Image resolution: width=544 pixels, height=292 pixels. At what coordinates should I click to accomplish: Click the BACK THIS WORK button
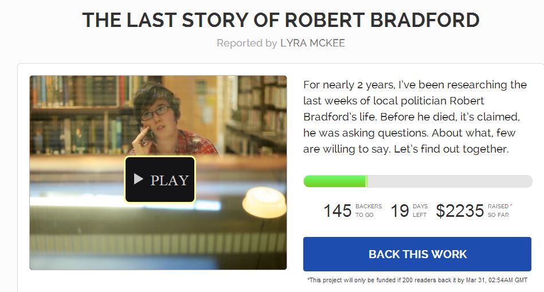[417, 254]
